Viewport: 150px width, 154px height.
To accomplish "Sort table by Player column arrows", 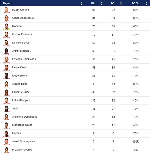I will [x=82, y=3].
